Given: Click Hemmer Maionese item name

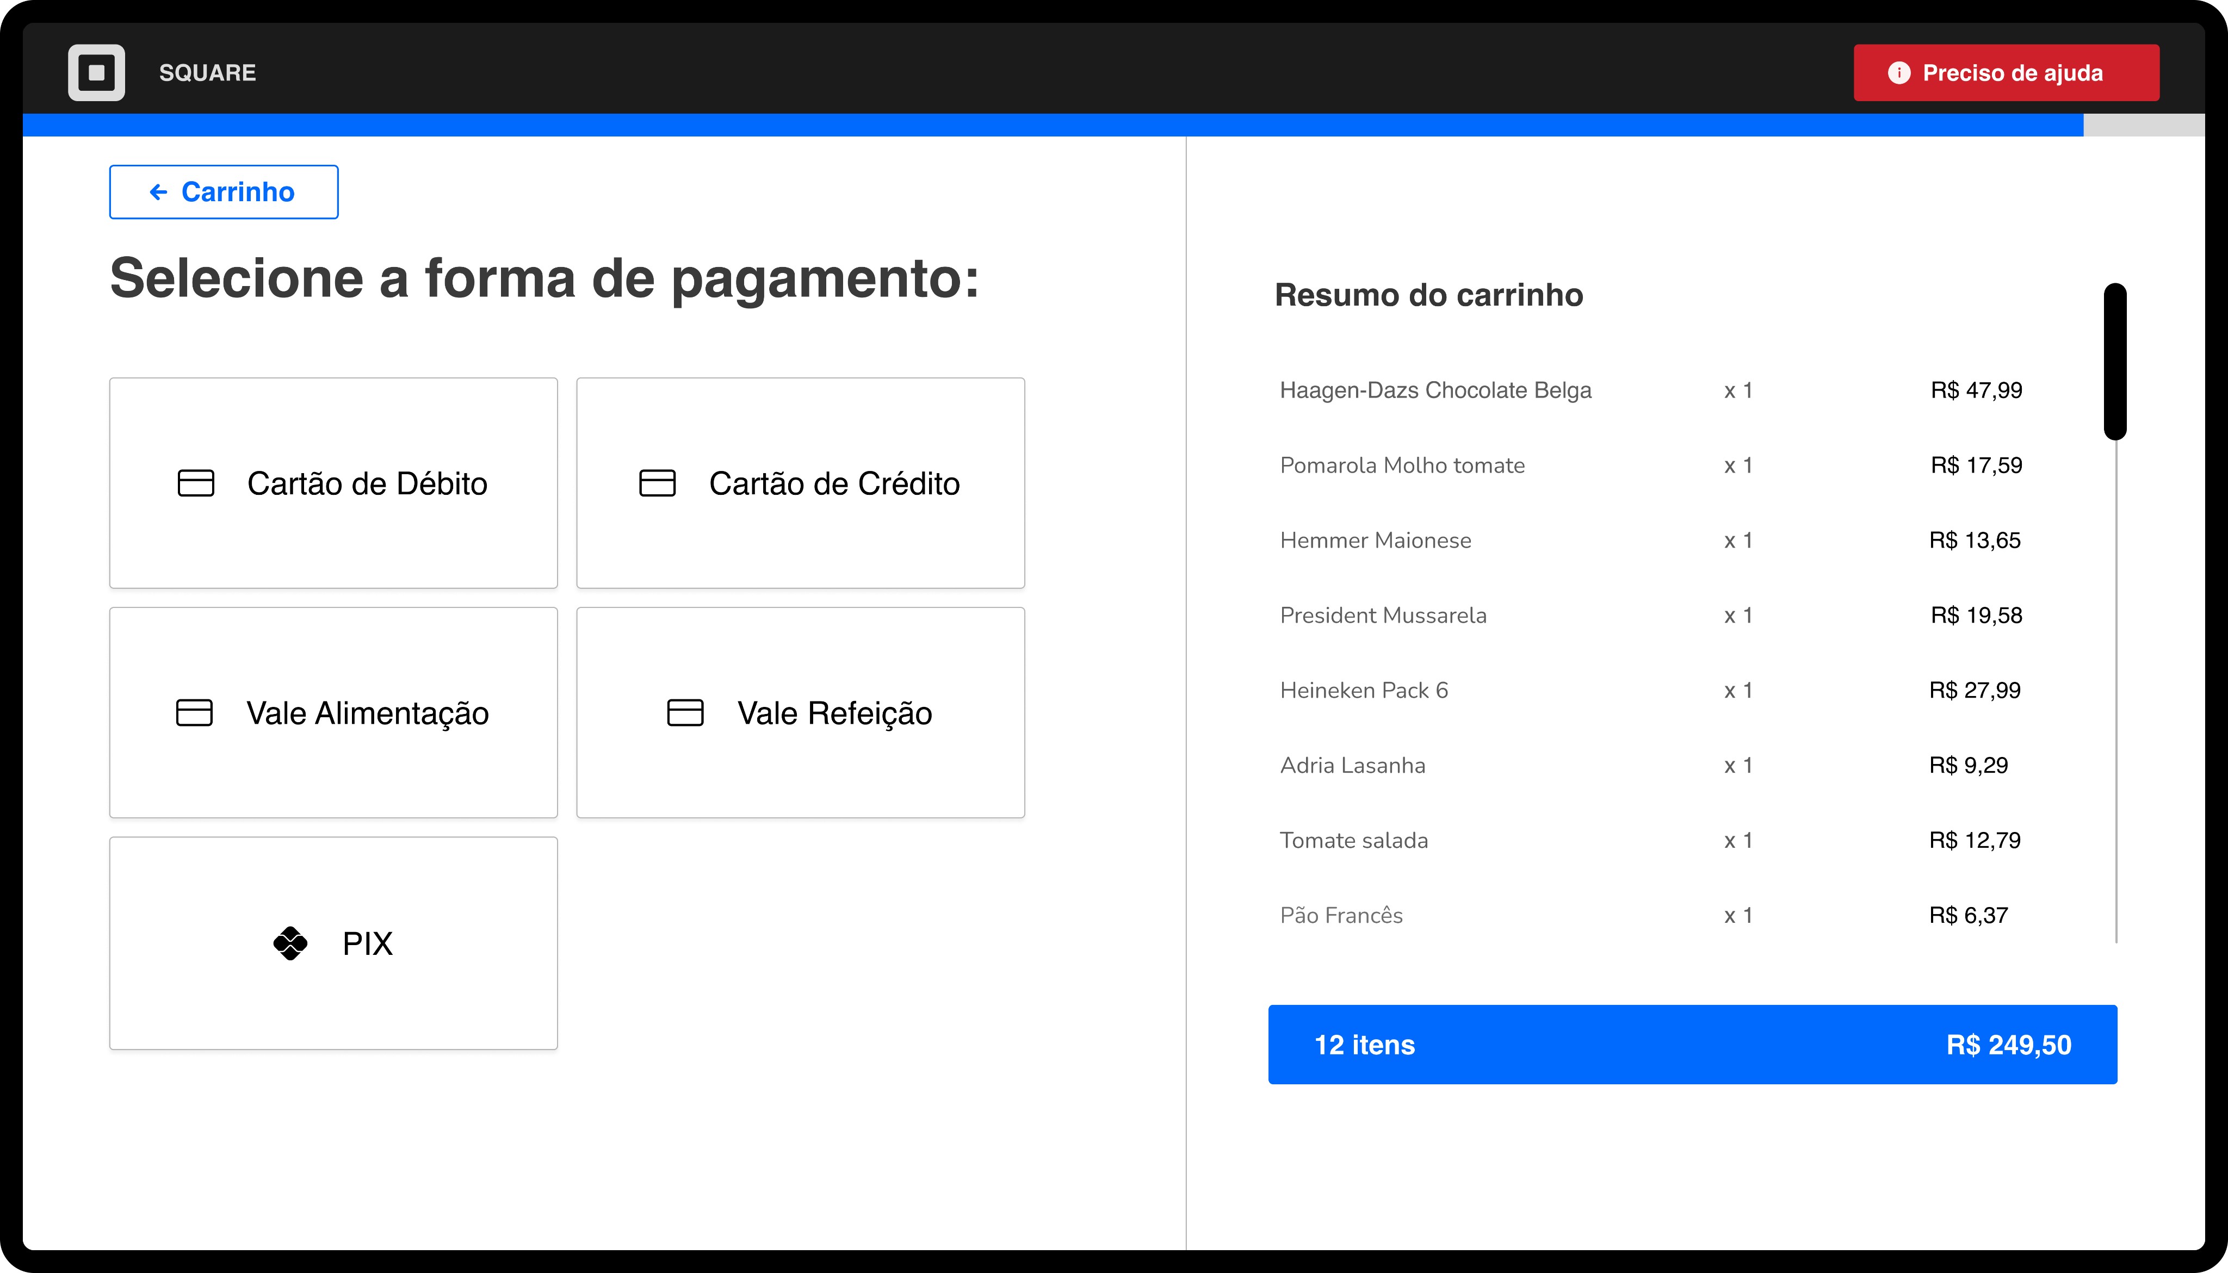Looking at the screenshot, I should pos(1376,541).
